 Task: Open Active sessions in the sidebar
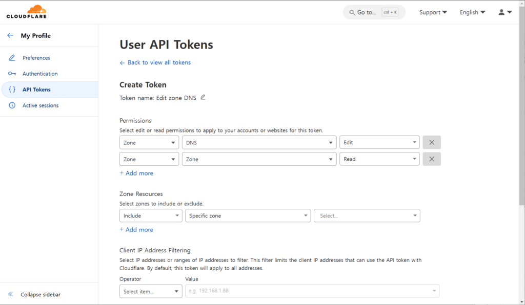point(40,105)
